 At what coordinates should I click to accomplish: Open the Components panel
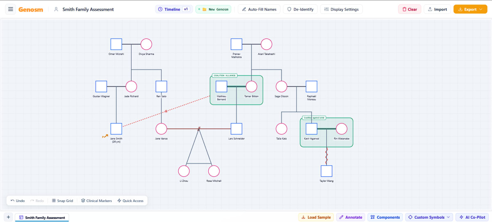click(385, 217)
